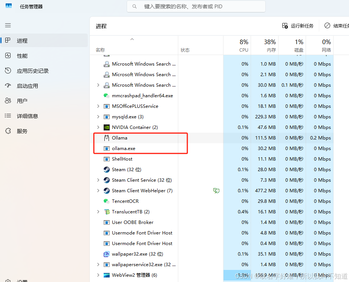Click the Ollama llama icon
Viewport: 349px width, 282px height.
click(x=107, y=138)
